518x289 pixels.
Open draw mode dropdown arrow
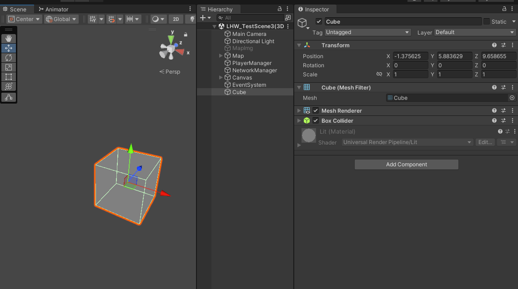pos(162,19)
